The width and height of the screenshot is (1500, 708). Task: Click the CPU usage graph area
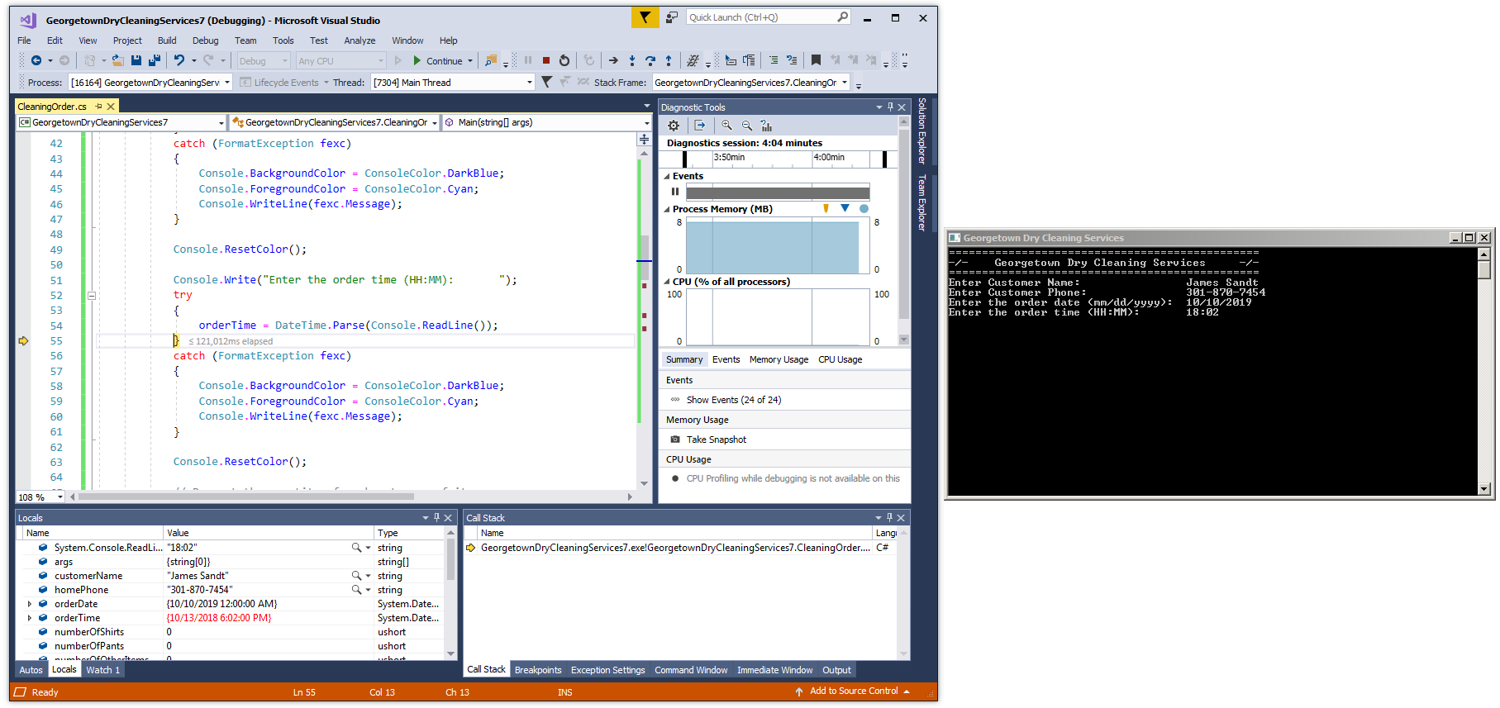click(x=777, y=316)
